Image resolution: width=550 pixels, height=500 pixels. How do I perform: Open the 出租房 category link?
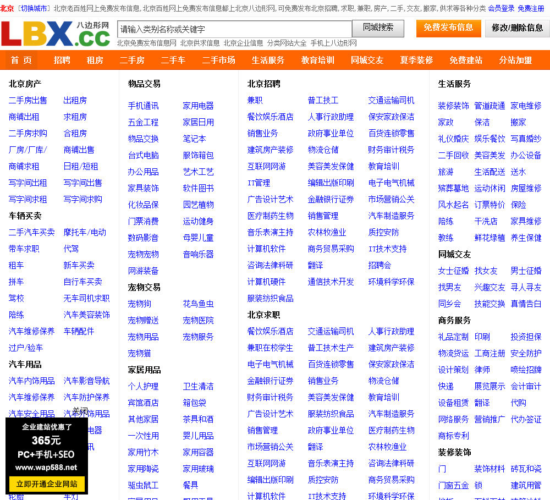75,100
